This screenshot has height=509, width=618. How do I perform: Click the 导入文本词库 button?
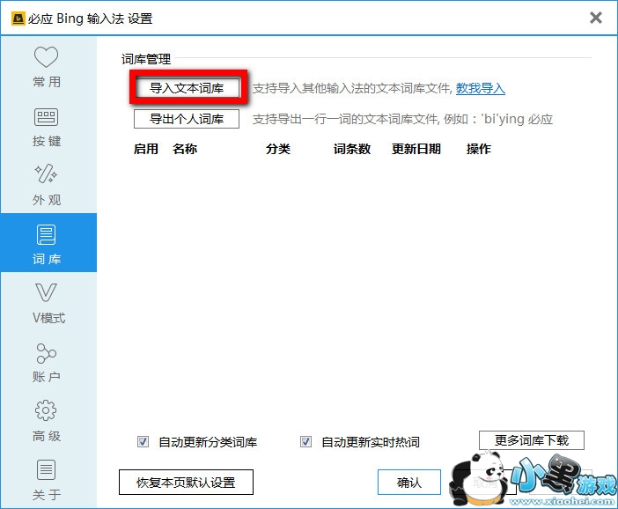[x=187, y=88]
